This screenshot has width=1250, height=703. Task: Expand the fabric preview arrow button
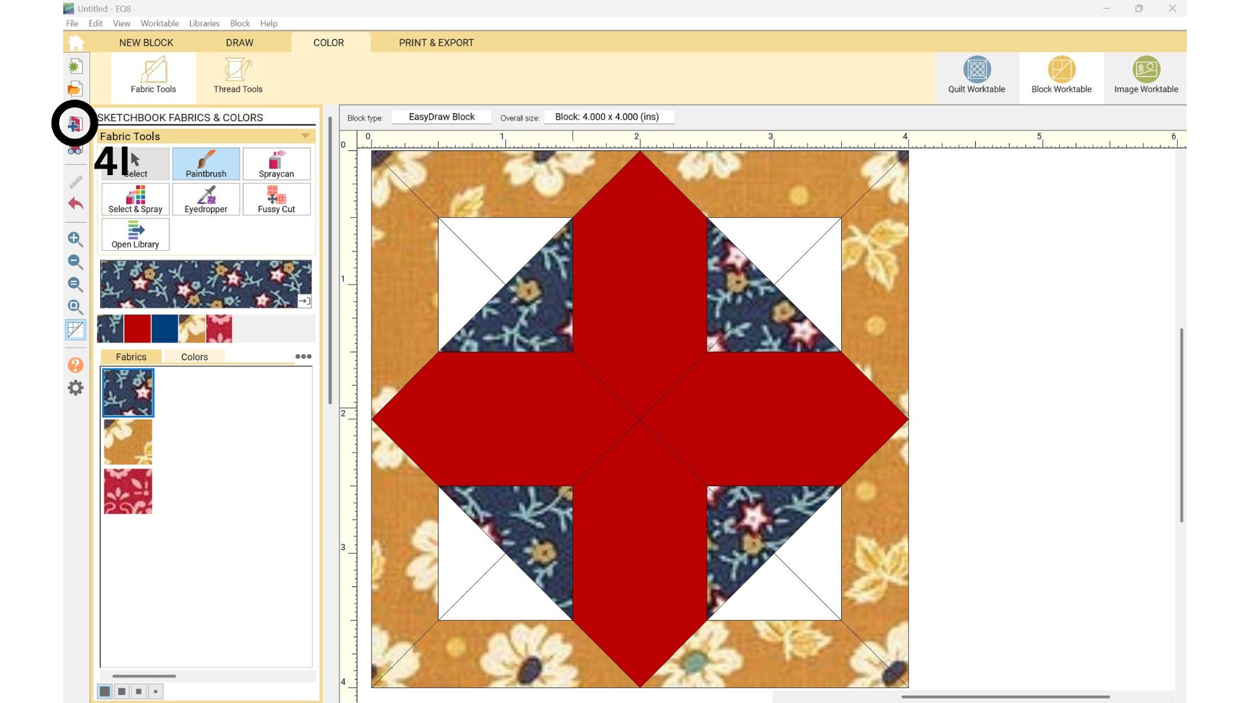pos(304,301)
